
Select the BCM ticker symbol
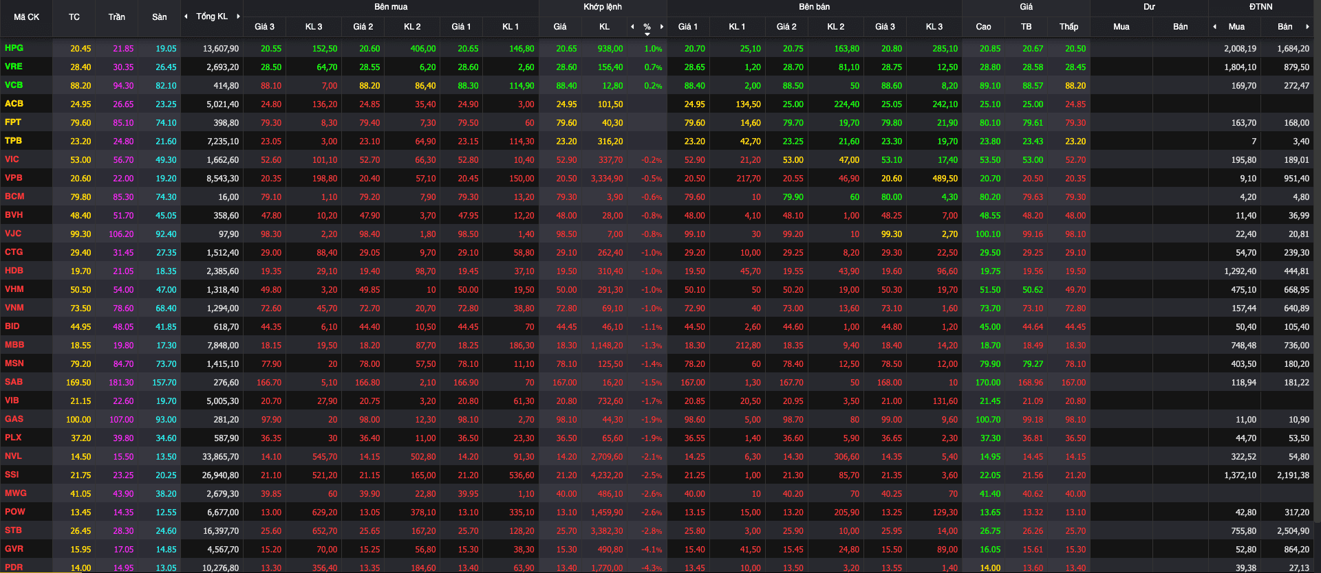click(14, 196)
